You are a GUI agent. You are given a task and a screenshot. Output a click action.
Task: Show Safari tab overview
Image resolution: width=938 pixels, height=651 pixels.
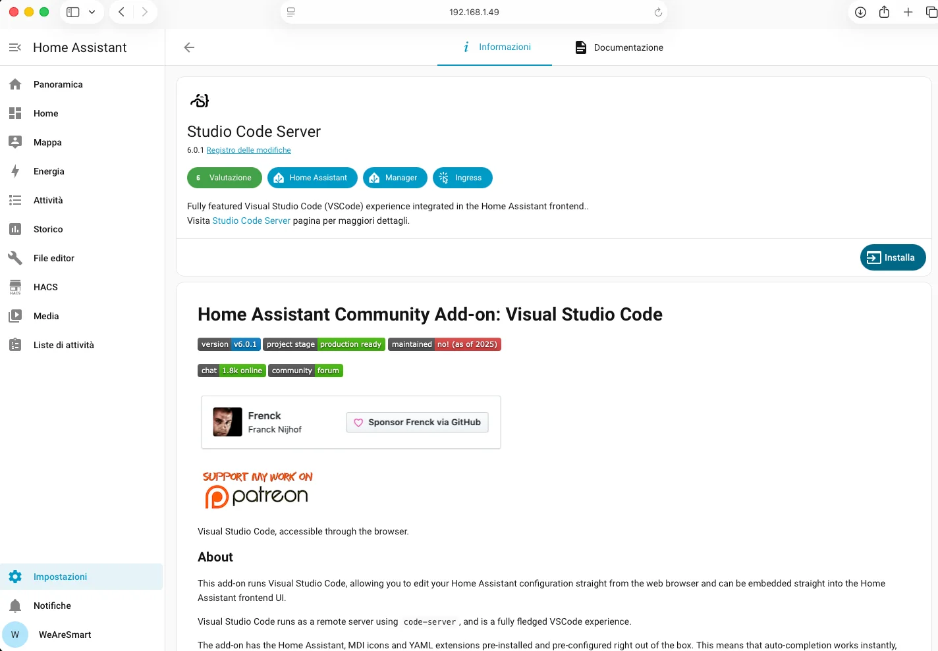click(x=931, y=12)
